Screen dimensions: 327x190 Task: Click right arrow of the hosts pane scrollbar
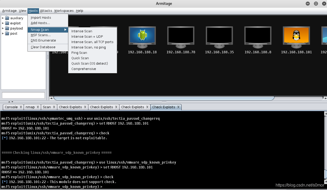325,98
